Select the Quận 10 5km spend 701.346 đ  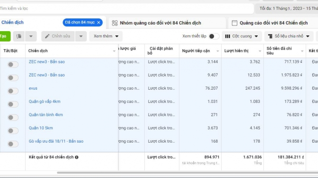click(x=293, y=128)
